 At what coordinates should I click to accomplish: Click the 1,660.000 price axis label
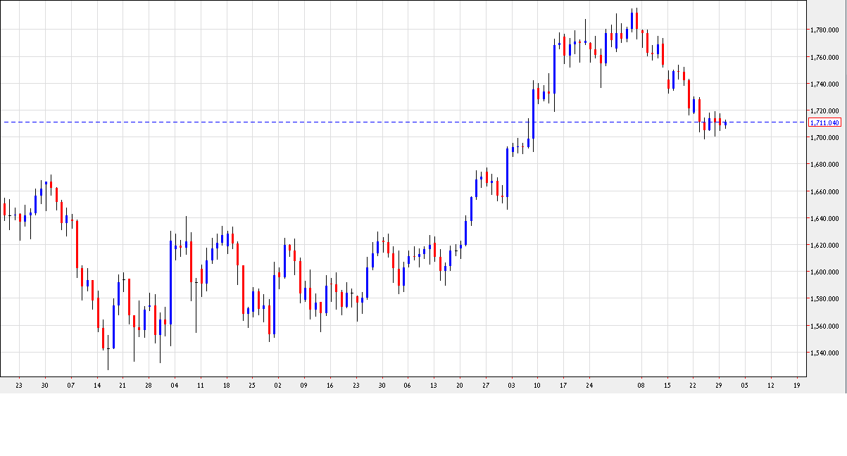[x=824, y=191]
